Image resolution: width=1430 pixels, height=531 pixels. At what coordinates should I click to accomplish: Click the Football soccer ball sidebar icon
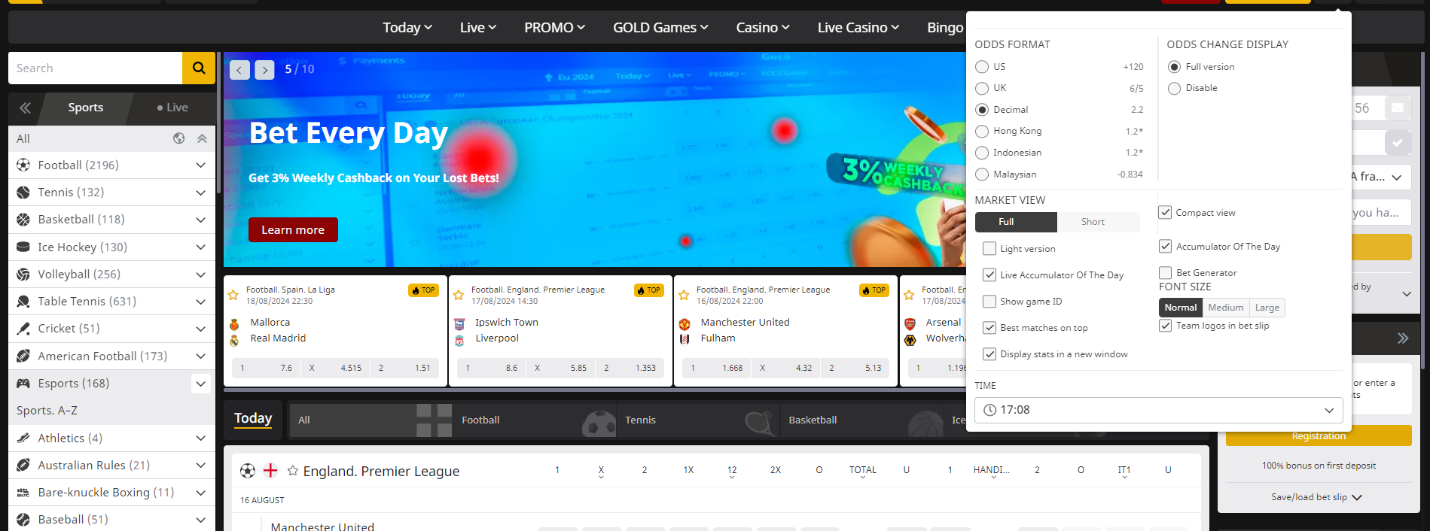pos(23,165)
